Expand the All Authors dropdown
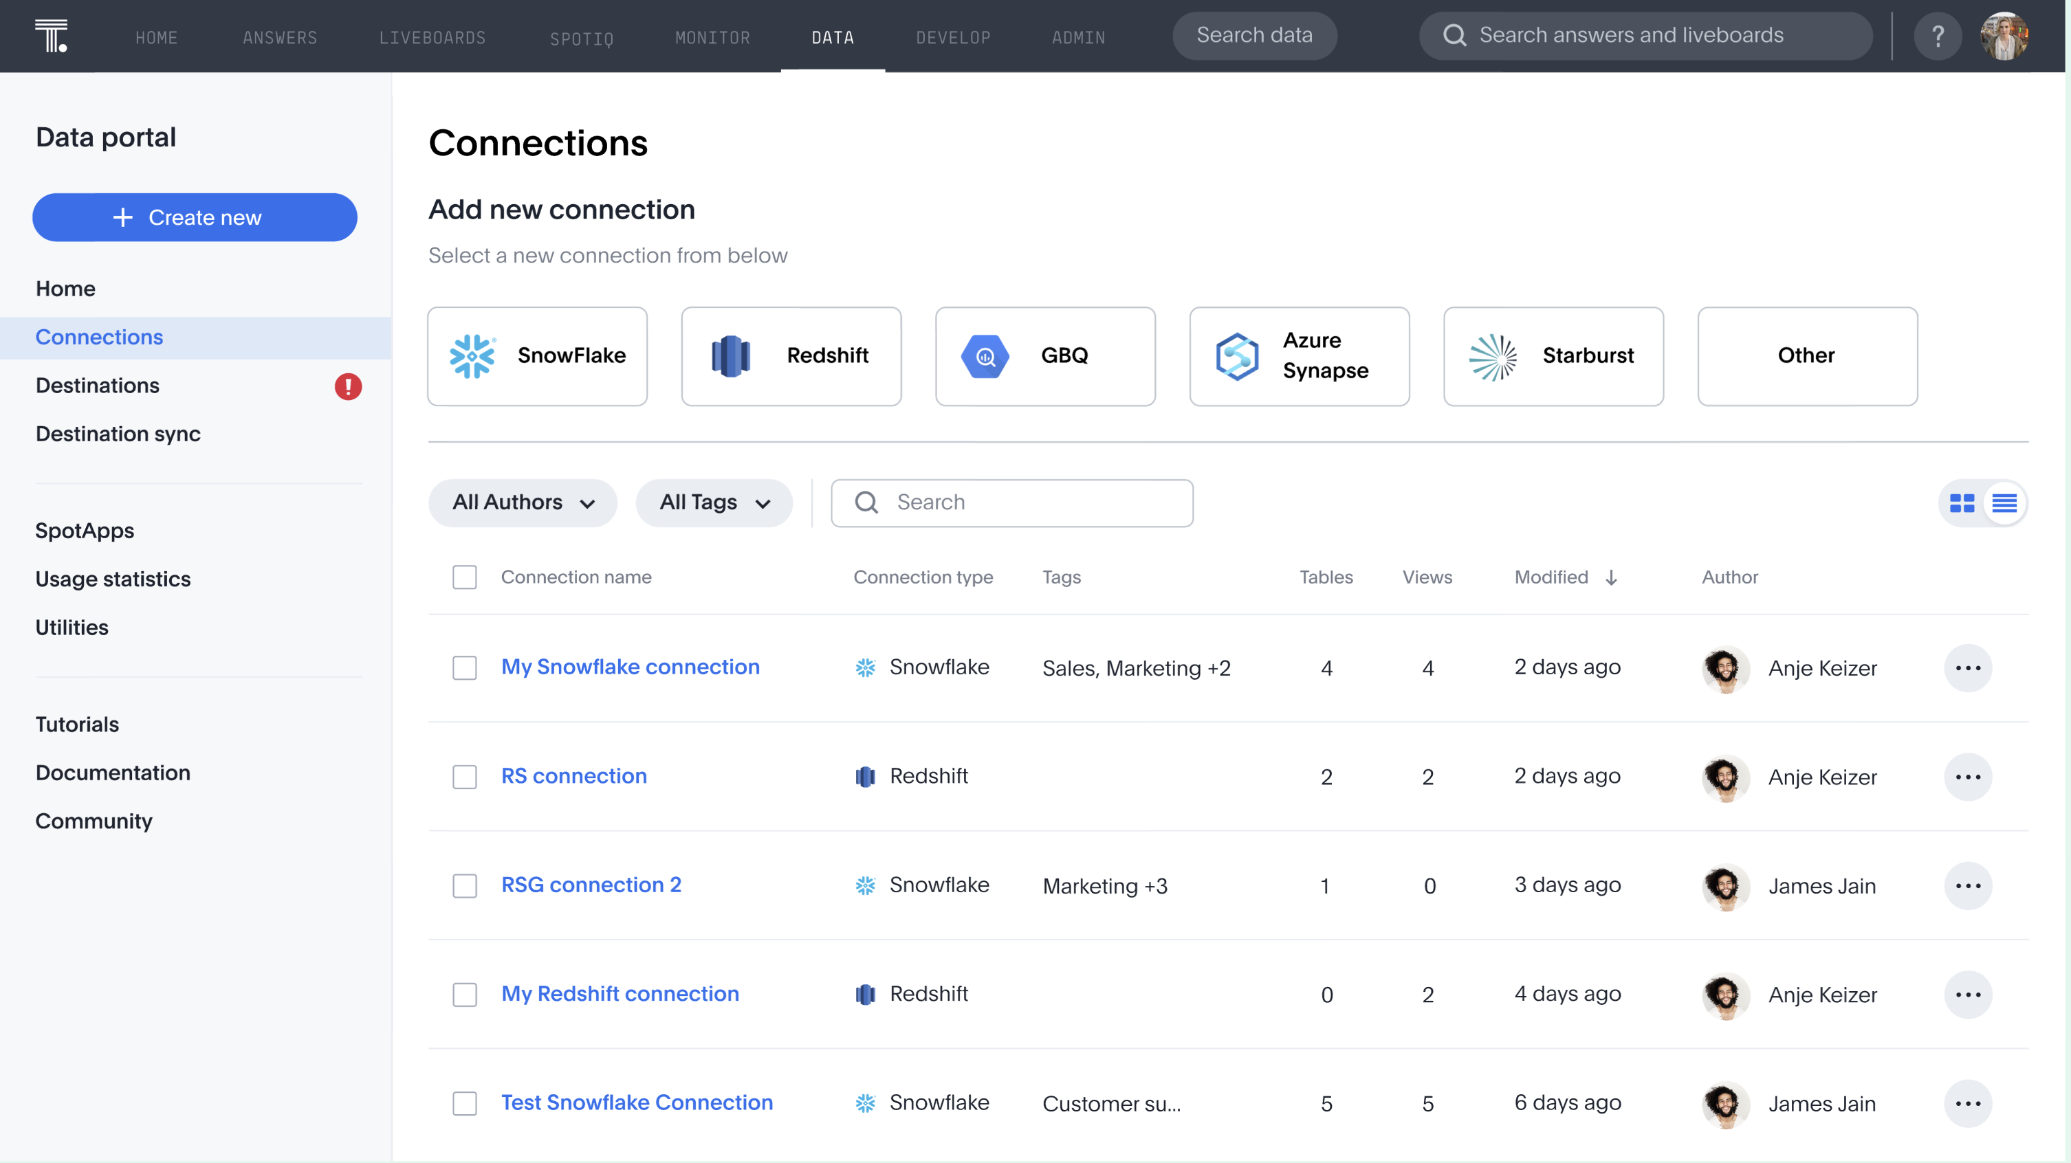 click(523, 503)
